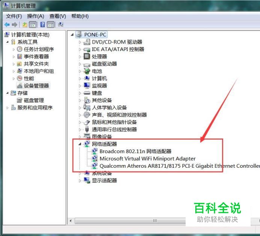Click the DVD/CD-ROM 驱动器 device icon
260x236 pixels.
coord(87,42)
